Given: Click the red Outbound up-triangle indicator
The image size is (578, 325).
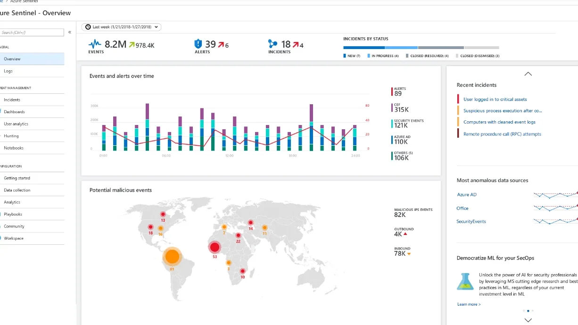Looking at the screenshot, I should pos(405,234).
